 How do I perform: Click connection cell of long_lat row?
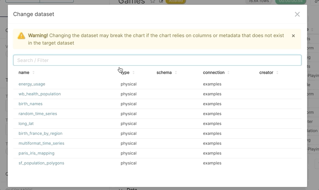[x=212, y=124]
